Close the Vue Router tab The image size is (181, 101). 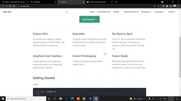point(55,2)
